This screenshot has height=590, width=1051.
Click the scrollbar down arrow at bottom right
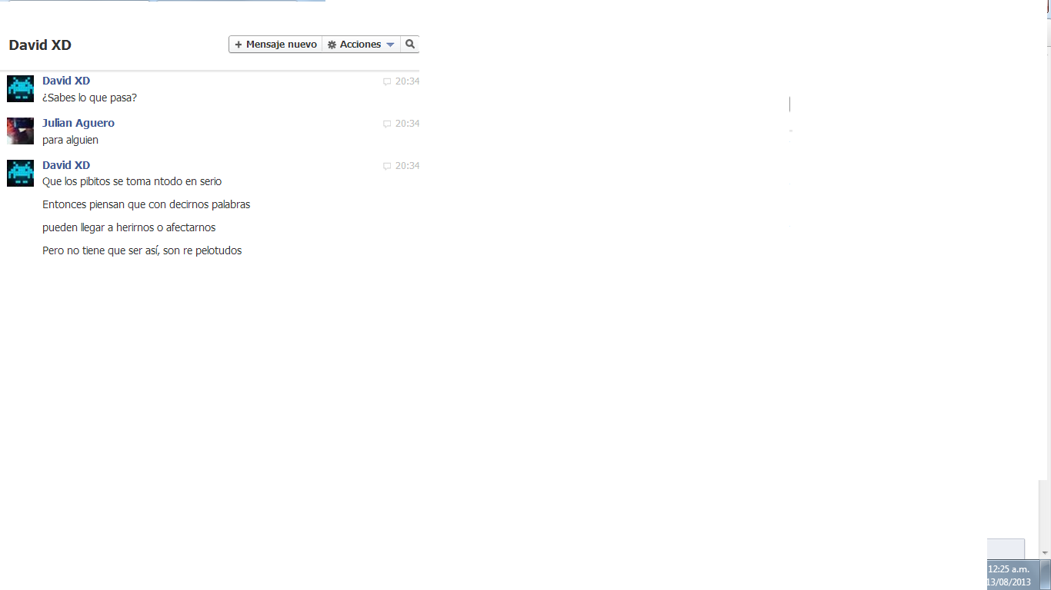(x=1045, y=553)
